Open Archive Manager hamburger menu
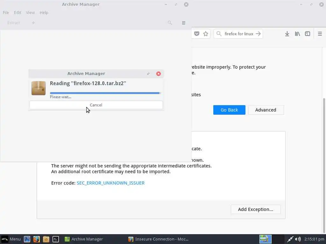 click(184, 23)
